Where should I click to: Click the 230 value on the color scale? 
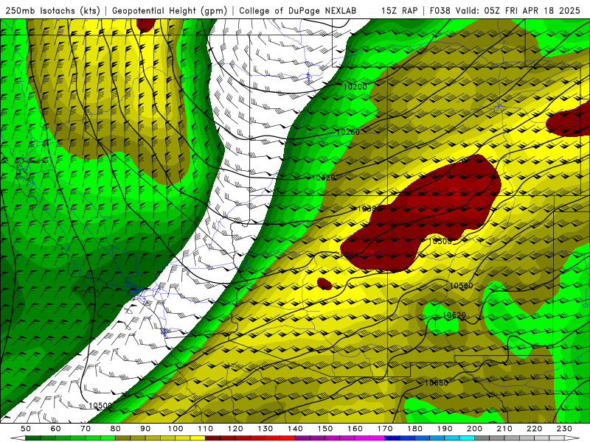pyautogui.click(x=564, y=429)
